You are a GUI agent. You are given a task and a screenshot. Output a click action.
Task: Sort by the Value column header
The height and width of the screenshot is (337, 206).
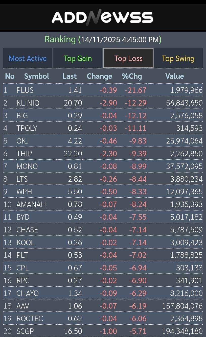point(175,76)
